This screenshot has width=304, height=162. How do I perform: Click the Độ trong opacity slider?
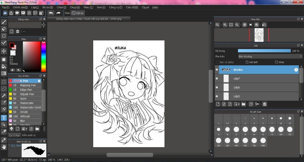[264, 51]
